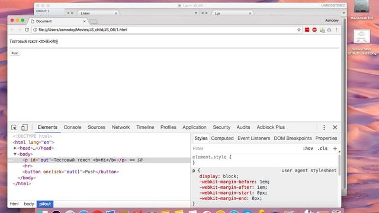Screen dimensions: 379x213
Task: Click the element.style rule
Action: click(x=212, y=157)
